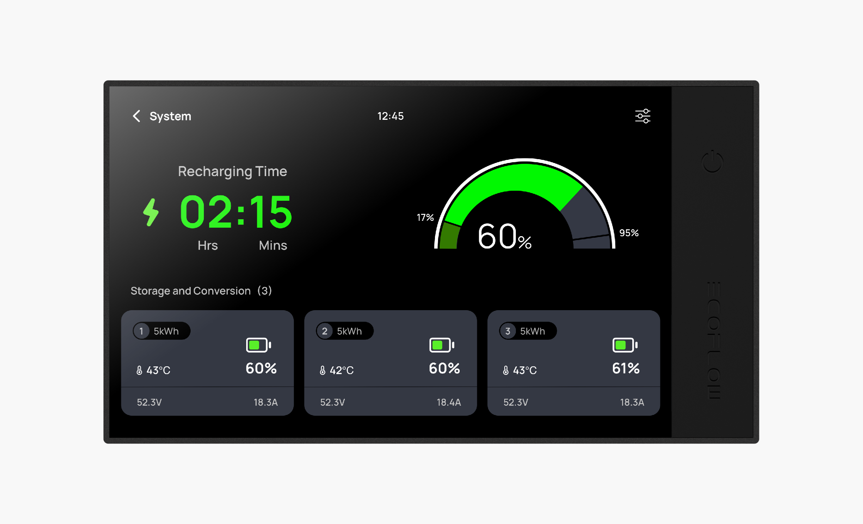This screenshot has width=863, height=524.
Task: Open the System menu title
Action: 171,116
